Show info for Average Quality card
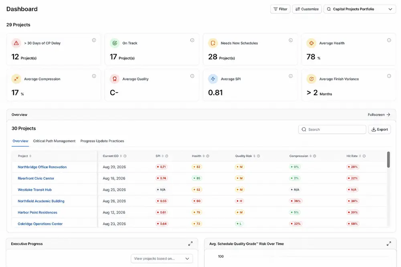The height and width of the screenshot is (267, 401). 192,76
